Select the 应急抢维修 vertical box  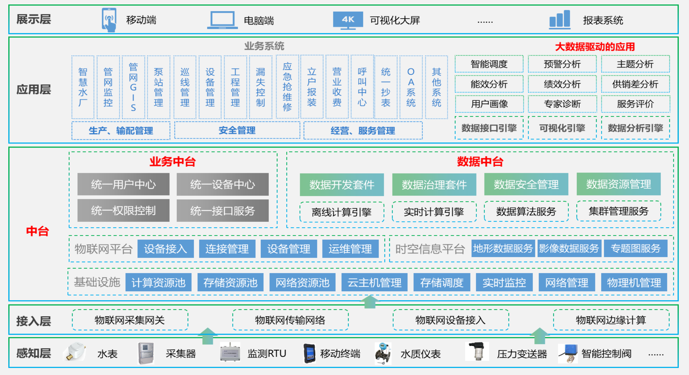coord(287,87)
